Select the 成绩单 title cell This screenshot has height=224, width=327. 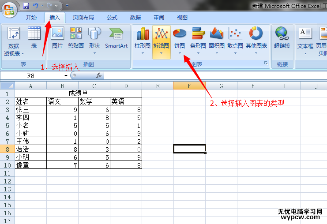[79, 93]
